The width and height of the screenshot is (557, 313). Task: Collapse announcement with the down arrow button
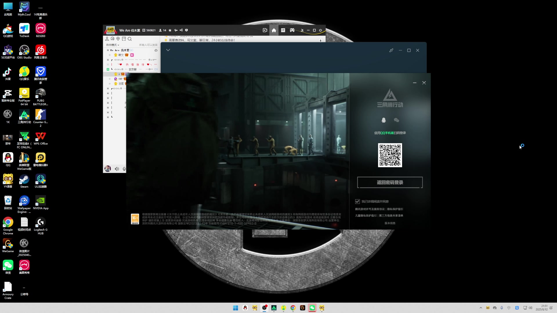(321, 40)
